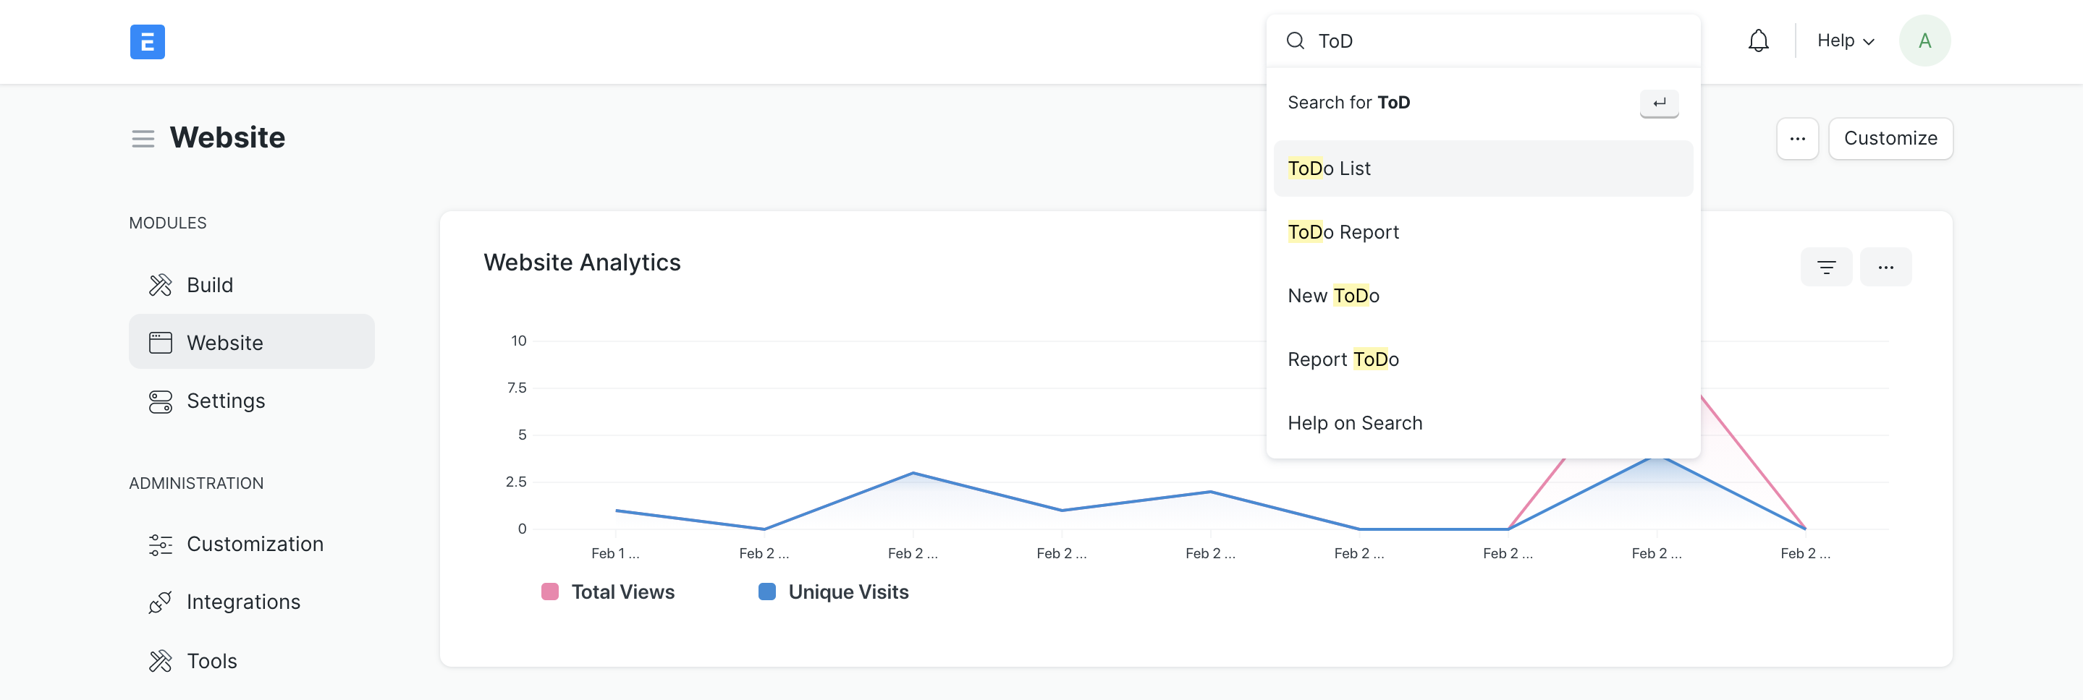Image resolution: width=2083 pixels, height=700 pixels.
Task: Toggle Unique Visits legend series
Action: tap(834, 592)
